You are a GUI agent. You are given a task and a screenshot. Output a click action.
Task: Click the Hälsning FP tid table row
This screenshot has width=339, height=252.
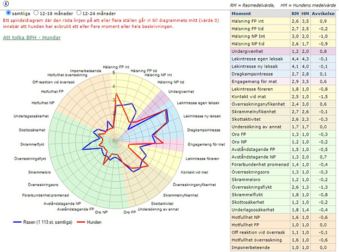click(283, 29)
